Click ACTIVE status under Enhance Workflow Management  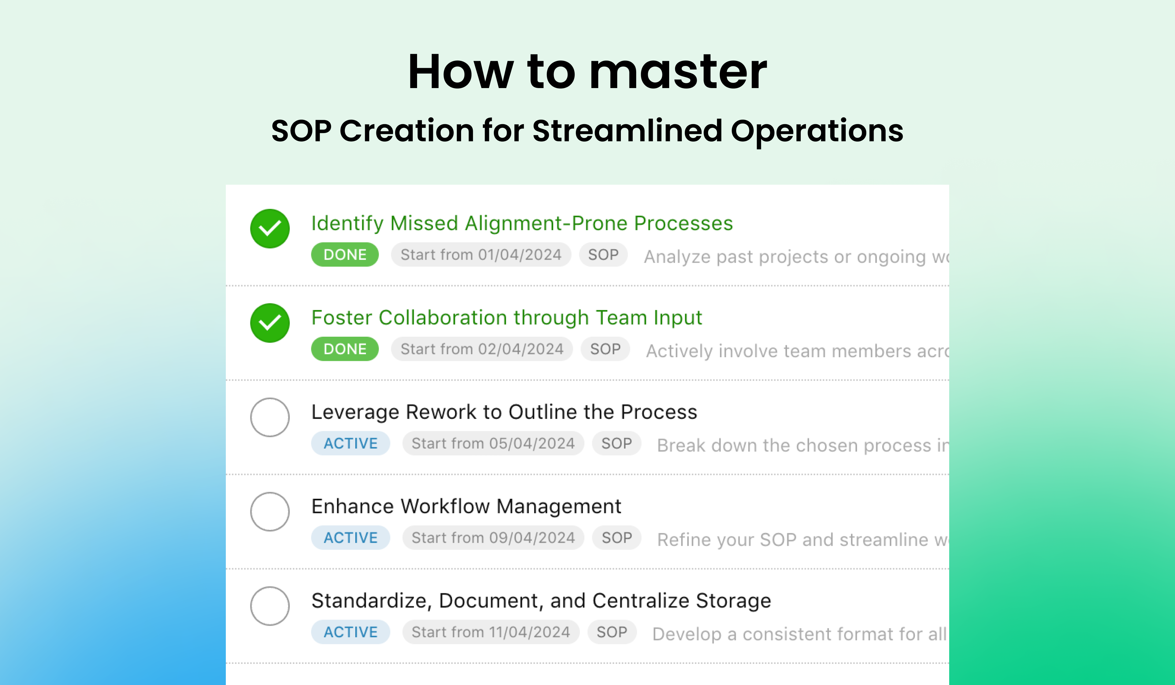click(350, 538)
